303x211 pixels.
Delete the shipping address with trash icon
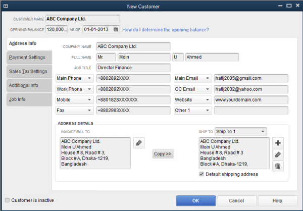click(x=278, y=166)
